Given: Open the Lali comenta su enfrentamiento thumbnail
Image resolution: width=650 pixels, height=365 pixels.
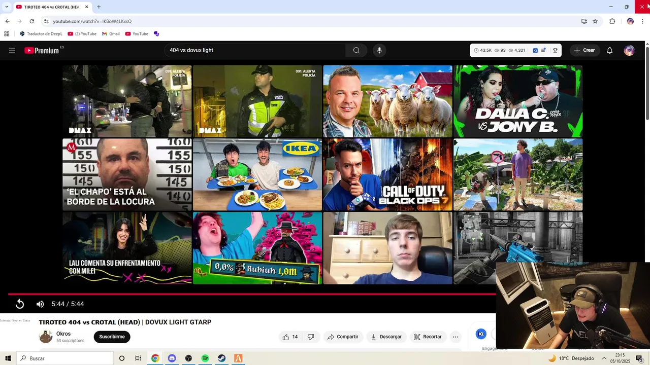Looking at the screenshot, I should (127, 248).
